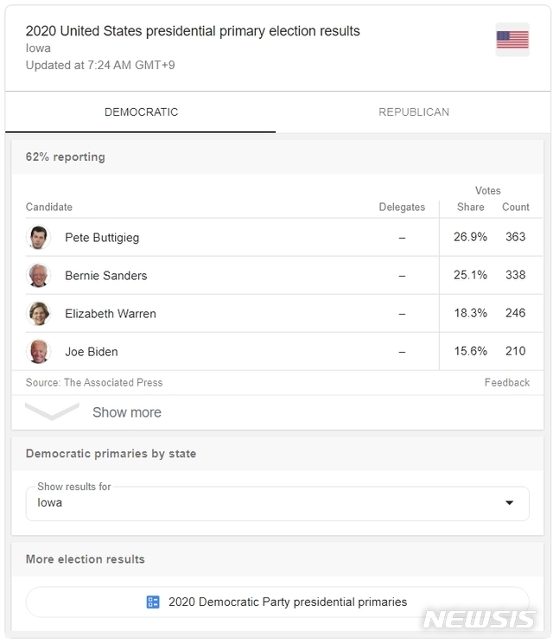Image resolution: width=553 pixels, height=644 pixels.
Task: Open 2020 Democratic Party presidential primaries button
Action: click(277, 603)
